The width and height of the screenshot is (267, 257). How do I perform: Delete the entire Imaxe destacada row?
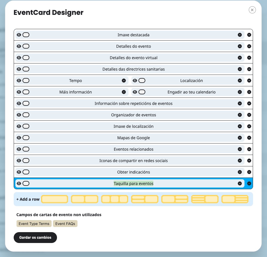point(249,35)
